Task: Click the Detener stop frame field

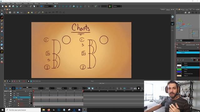Action: 64,88
